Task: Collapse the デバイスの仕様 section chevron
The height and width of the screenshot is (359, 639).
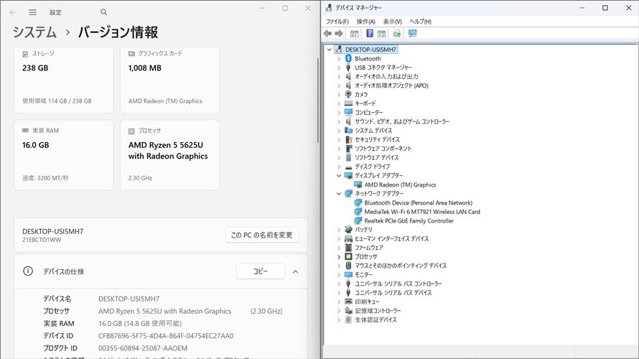Action: click(x=295, y=271)
